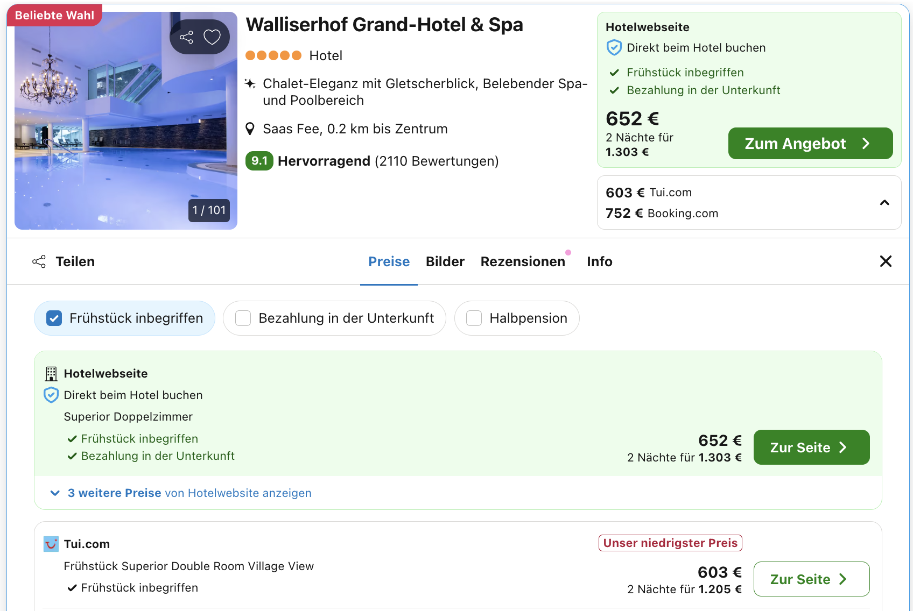Enable the Bezahlung in der Unterkunft filter
This screenshot has width=913, height=611.
(x=243, y=318)
